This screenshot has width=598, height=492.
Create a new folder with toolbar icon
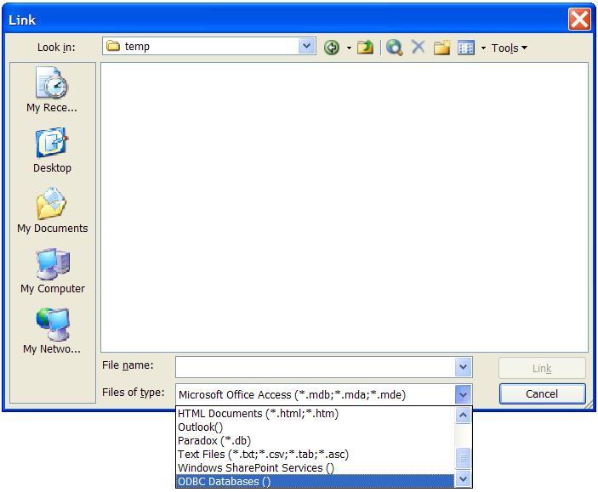tap(442, 48)
